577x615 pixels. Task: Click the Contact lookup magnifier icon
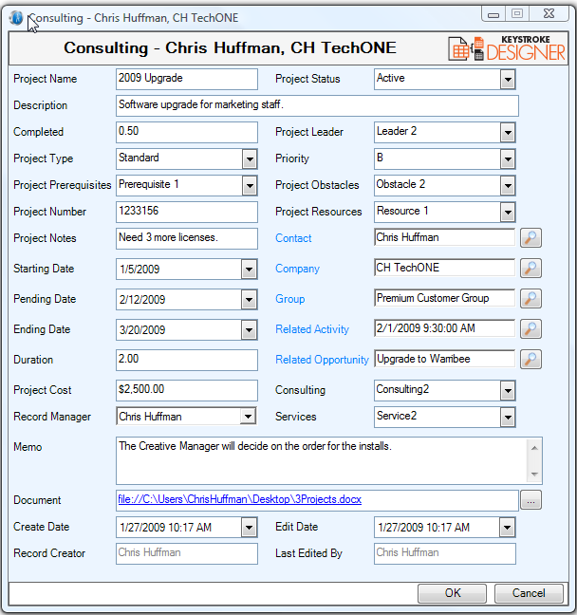pyautogui.click(x=530, y=237)
